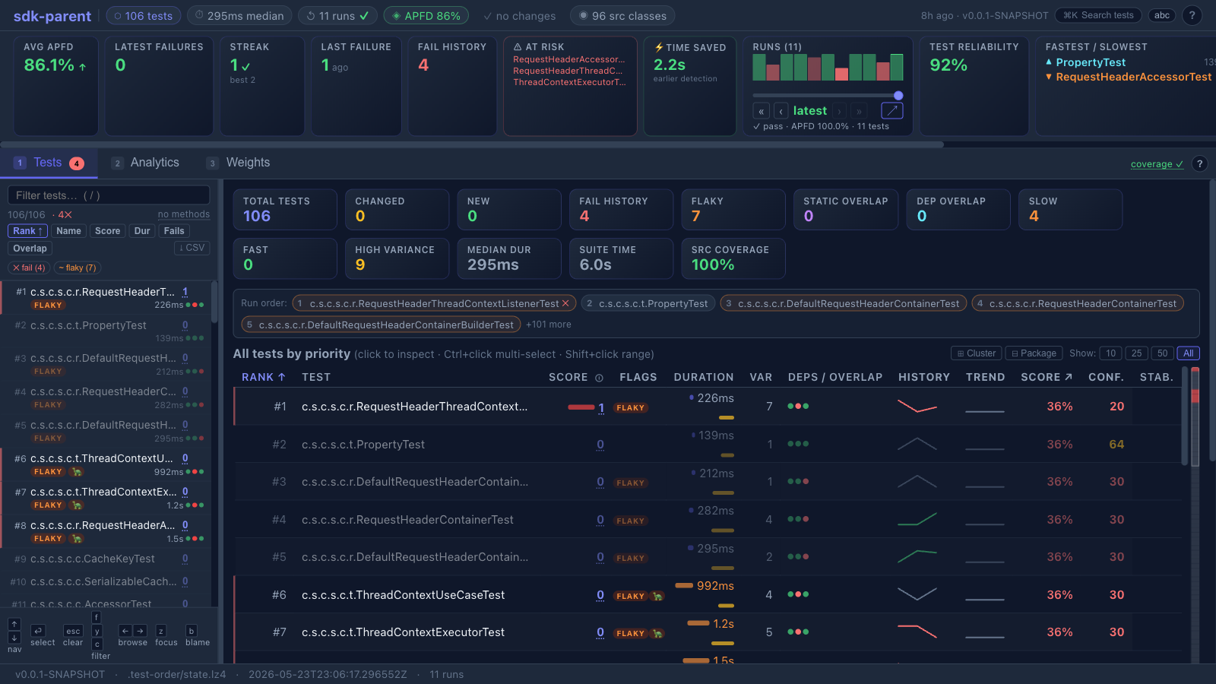
Task: Click the esc clear key
Action: (73, 631)
